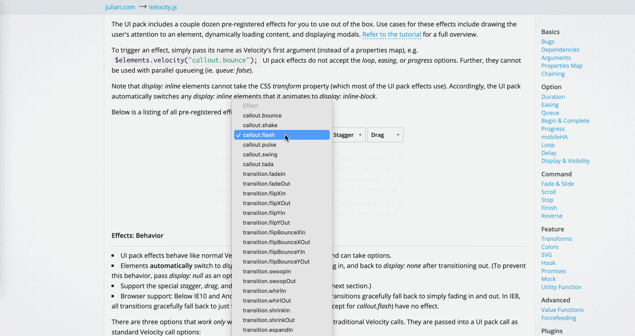635x336 pixels.
Task: Open the Velocity.js header link
Action: [x=163, y=7]
